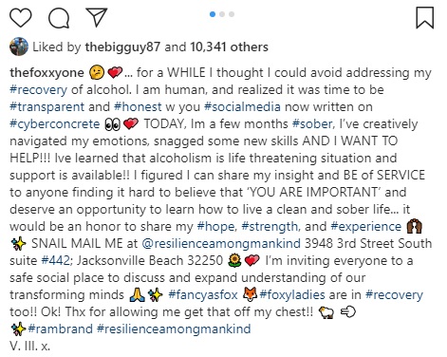This screenshot has height=357, width=447.
Task: Open thefoxxyone profile username
Action: (x=47, y=73)
